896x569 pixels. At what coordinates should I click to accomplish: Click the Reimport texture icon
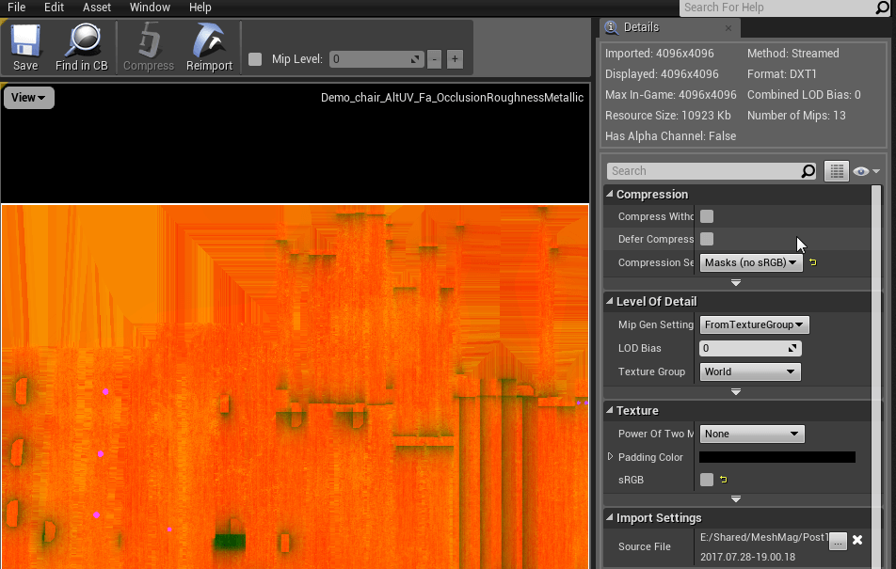point(209,42)
